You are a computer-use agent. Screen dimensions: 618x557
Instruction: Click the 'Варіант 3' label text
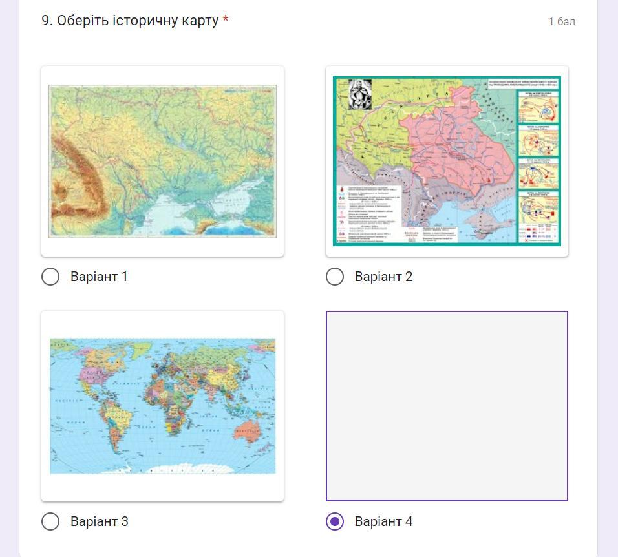point(99,521)
